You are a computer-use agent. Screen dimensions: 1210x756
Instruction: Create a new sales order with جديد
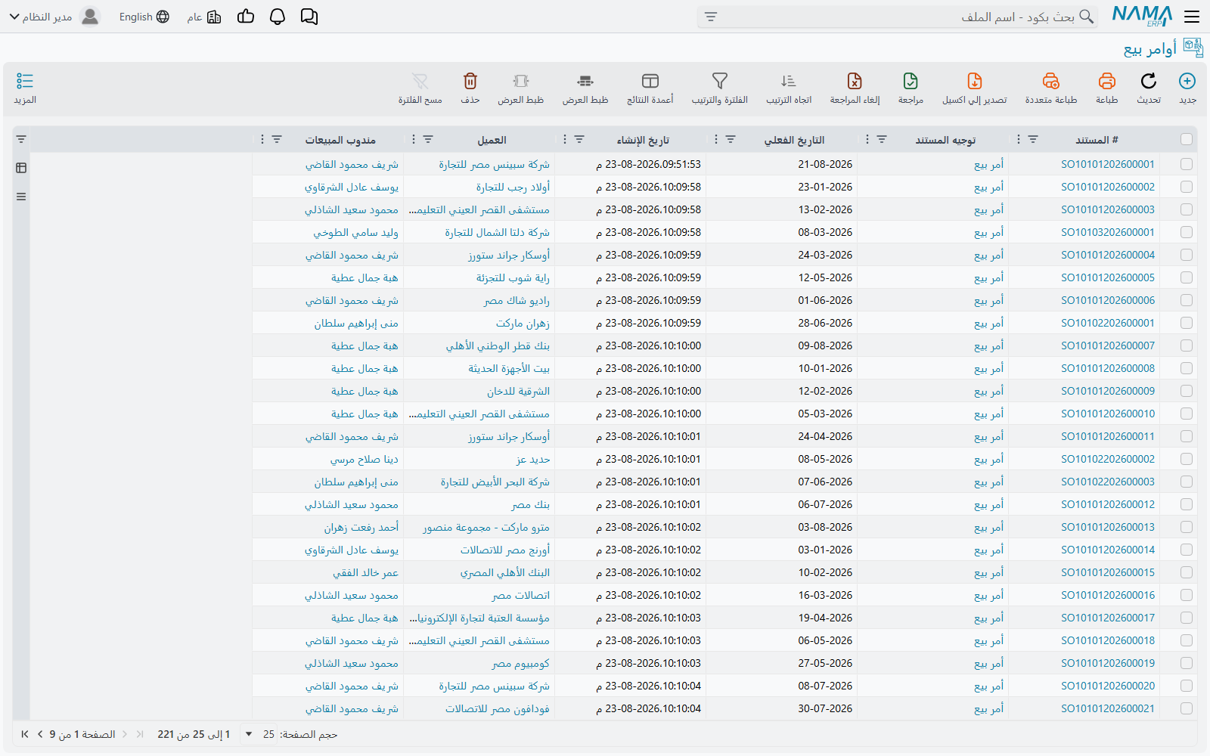[1187, 88]
